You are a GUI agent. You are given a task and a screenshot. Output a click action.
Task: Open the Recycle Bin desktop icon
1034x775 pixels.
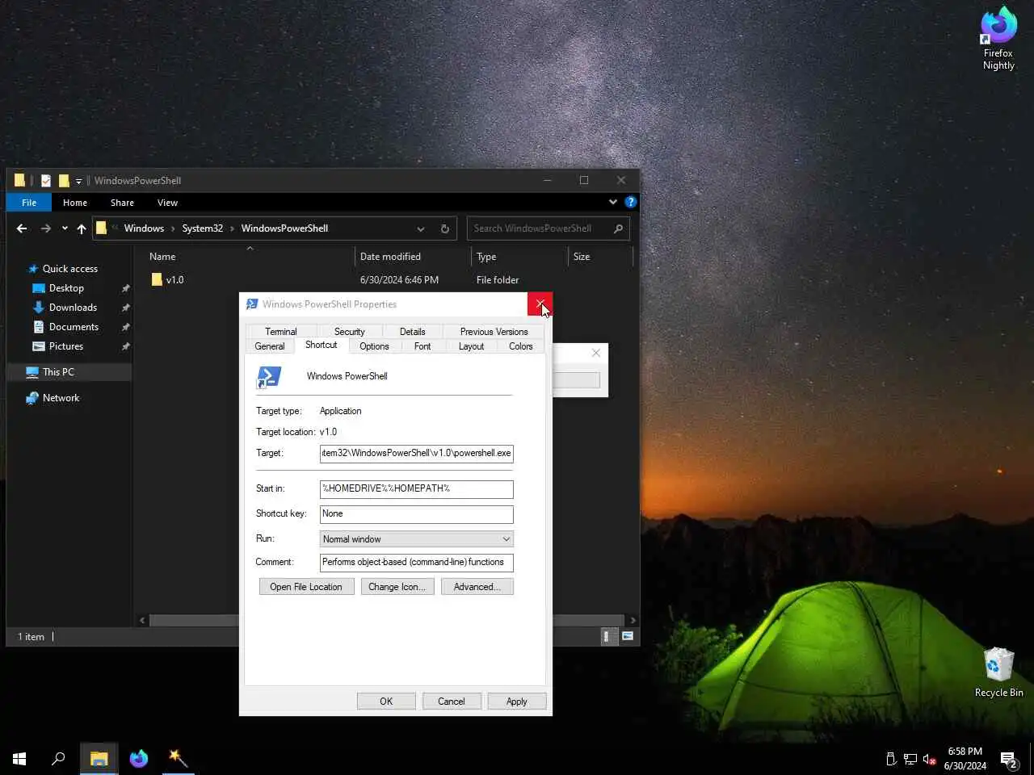pos(998,672)
